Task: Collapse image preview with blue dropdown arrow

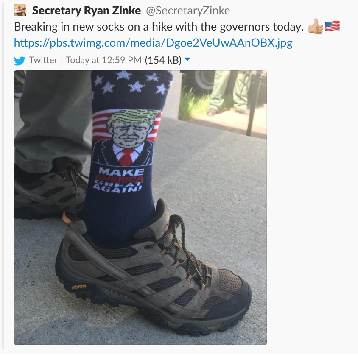Action: click(x=187, y=59)
